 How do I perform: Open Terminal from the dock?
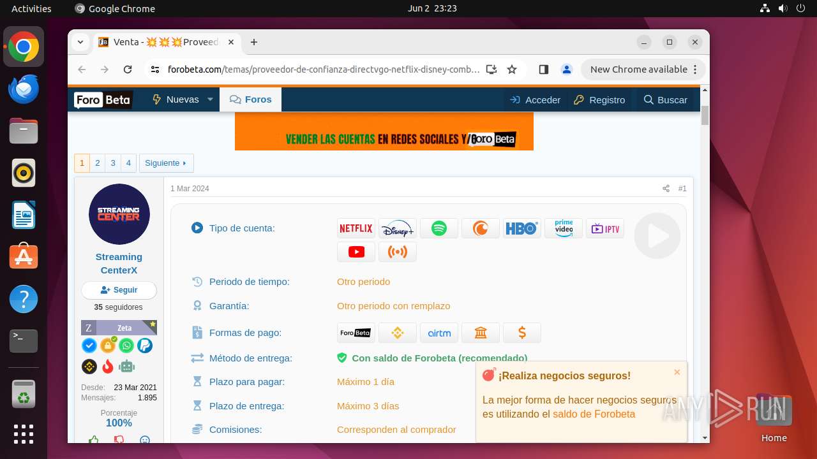(x=24, y=341)
